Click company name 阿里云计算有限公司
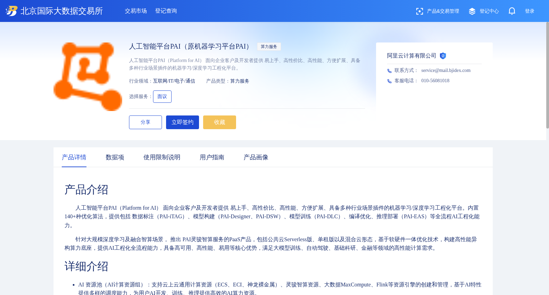This screenshot has height=295, width=549. [x=412, y=56]
